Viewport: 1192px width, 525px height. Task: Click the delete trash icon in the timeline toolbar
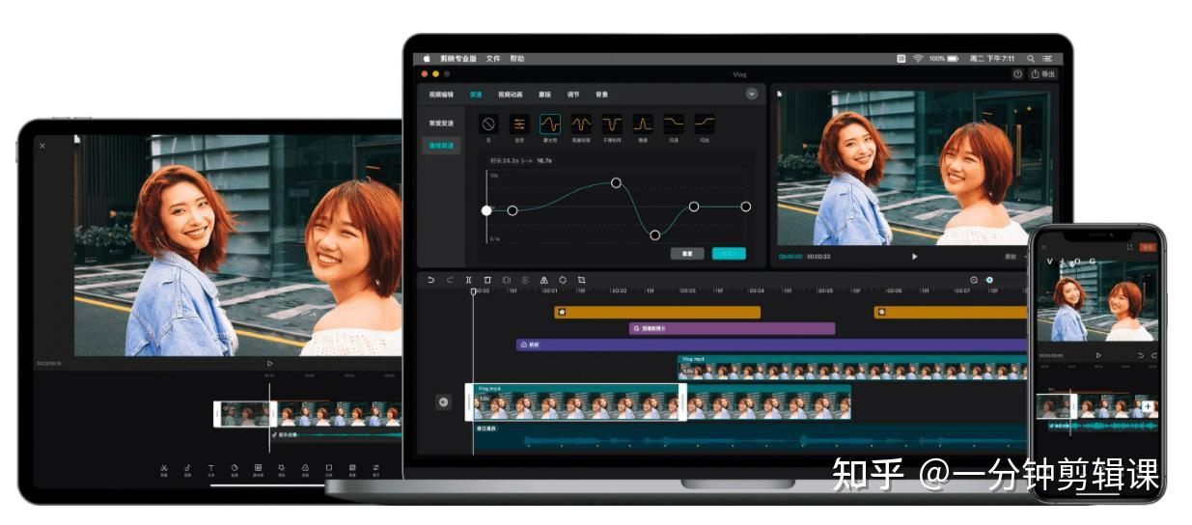point(487,280)
